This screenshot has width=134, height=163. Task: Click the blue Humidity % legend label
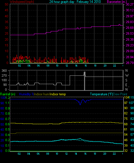pos(27,94)
